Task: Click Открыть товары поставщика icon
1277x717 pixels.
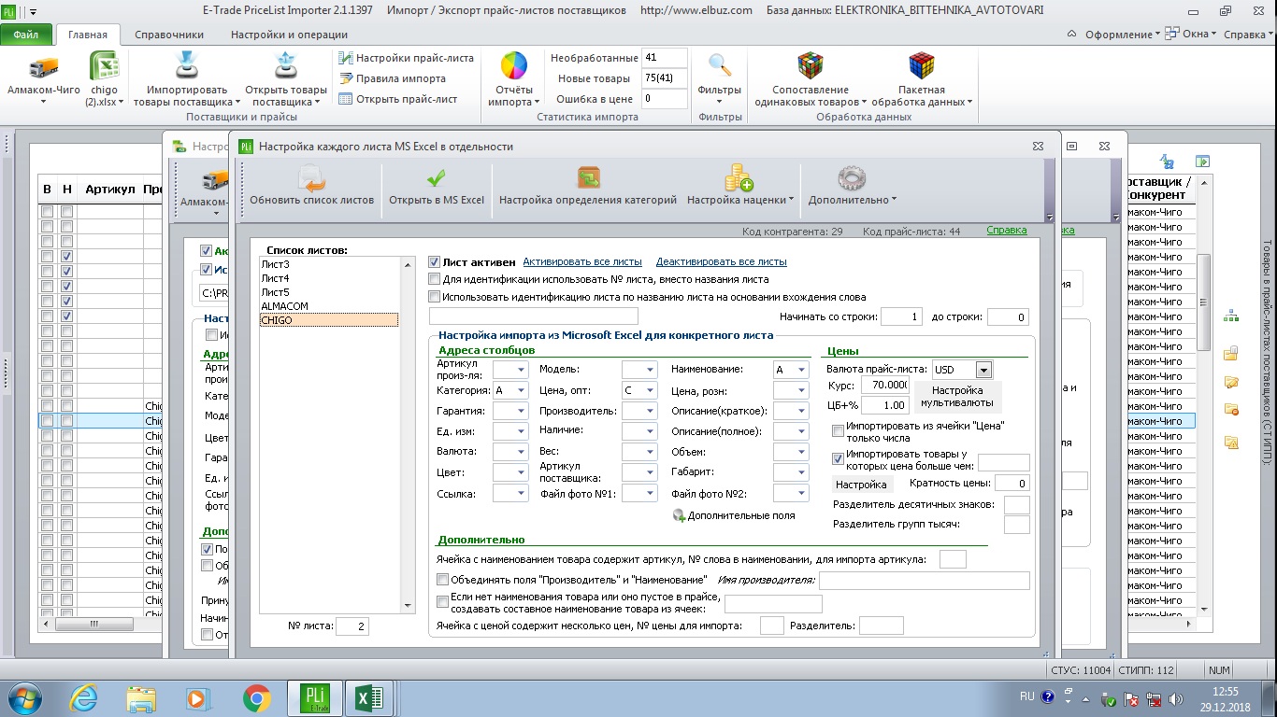Action: click(x=286, y=67)
